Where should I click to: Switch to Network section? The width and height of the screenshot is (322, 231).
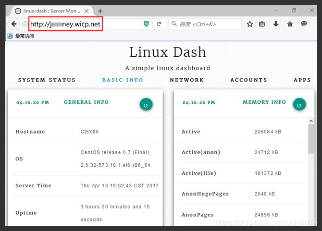coord(186,80)
